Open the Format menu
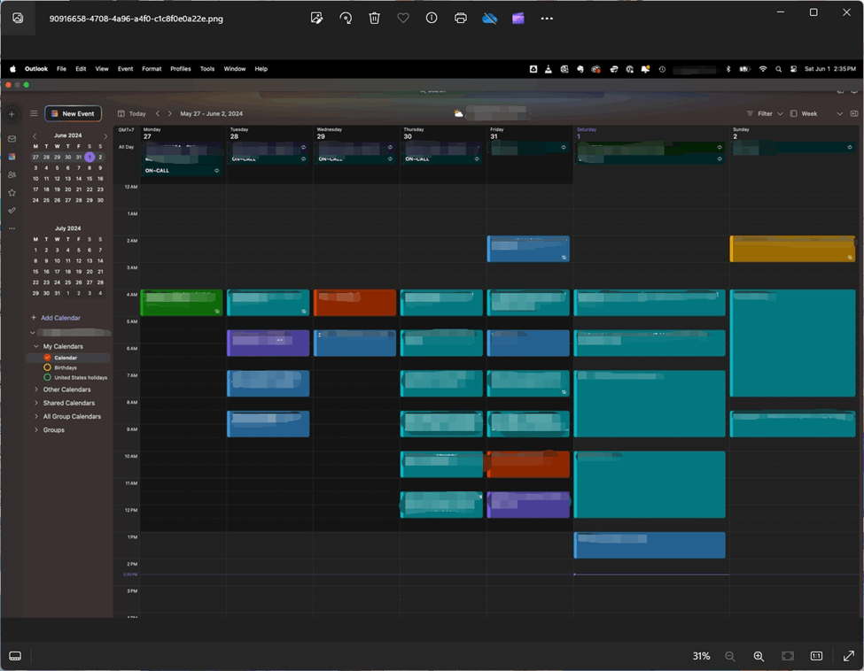The image size is (864, 671). point(152,69)
